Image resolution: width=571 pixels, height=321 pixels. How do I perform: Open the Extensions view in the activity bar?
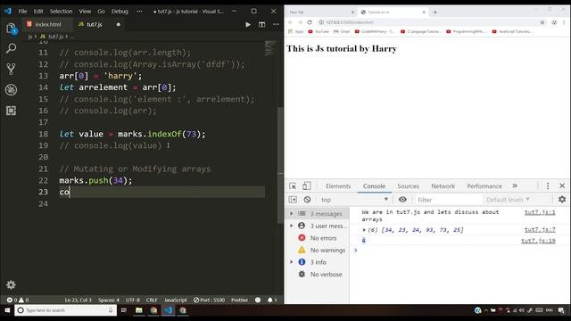tap(12, 111)
